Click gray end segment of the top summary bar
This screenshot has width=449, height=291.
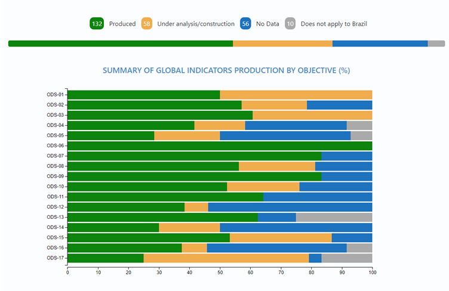click(436, 44)
